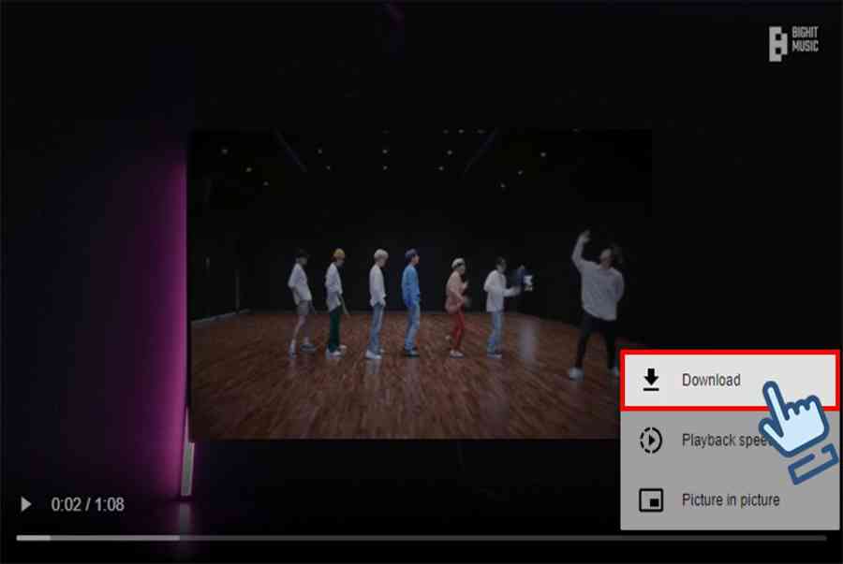Click the 0:02 / 1:08 time display
Screen dimensions: 843x564
pyautogui.click(x=87, y=505)
